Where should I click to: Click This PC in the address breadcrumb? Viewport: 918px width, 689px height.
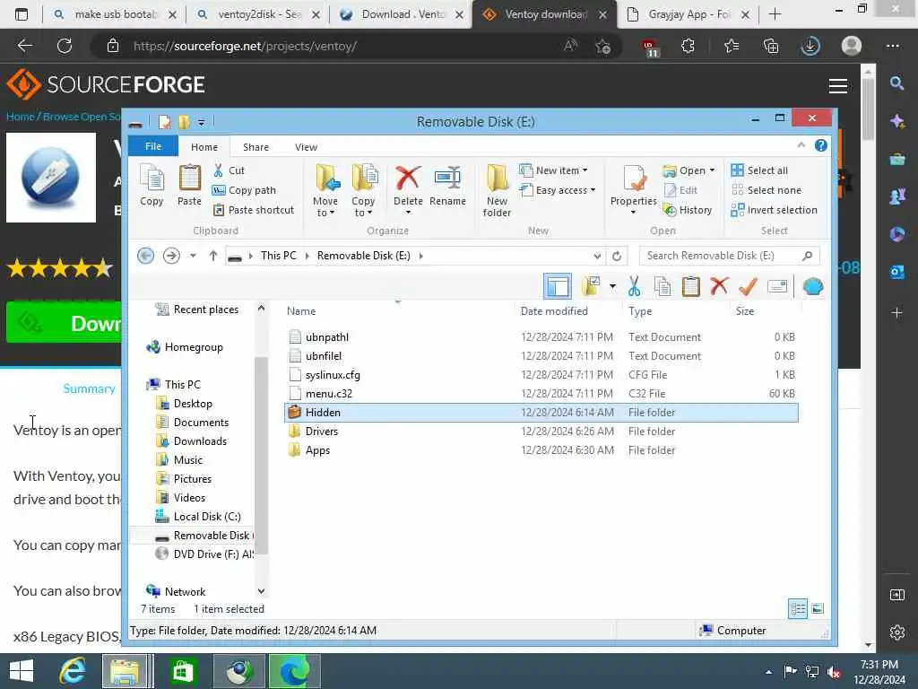278,256
